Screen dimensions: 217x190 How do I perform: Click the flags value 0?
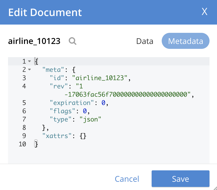click(x=84, y=111)
